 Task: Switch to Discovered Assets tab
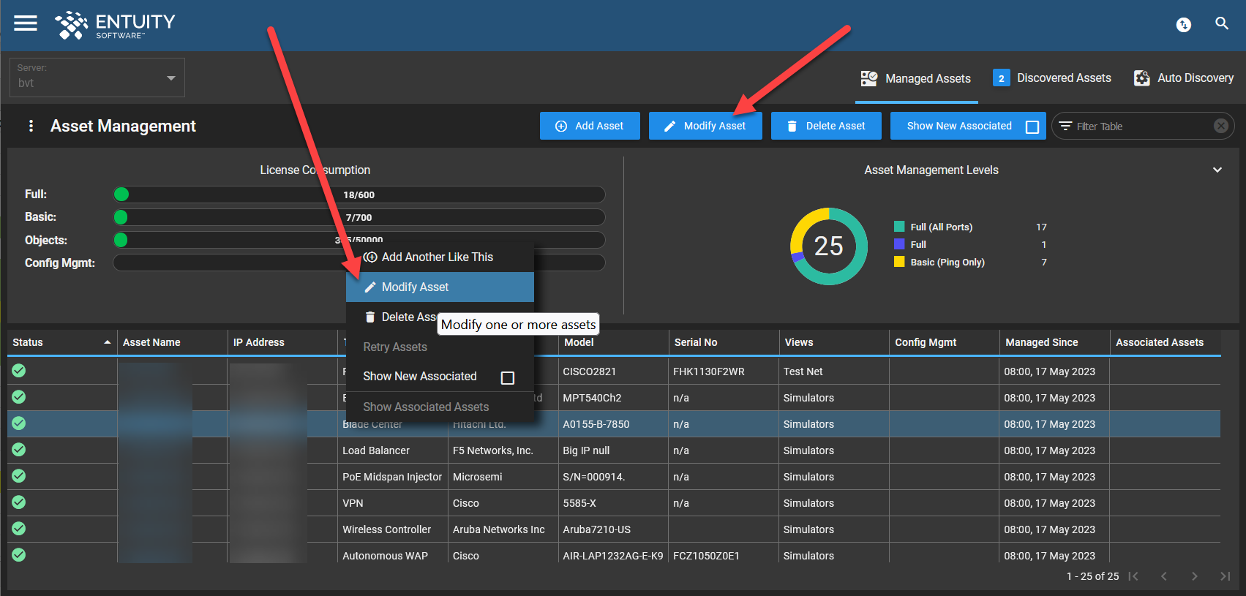[1052, 78]
